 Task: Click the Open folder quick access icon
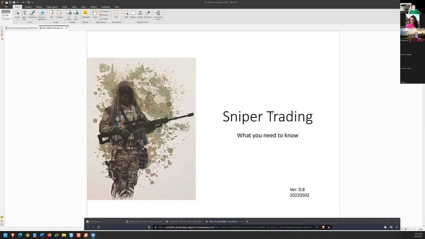(6, 2)
